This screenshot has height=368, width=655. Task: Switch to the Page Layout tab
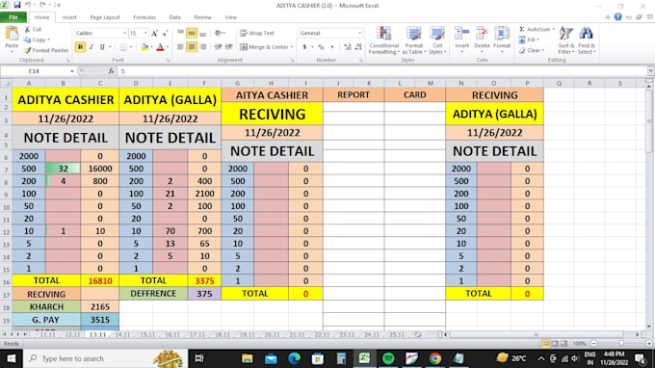(x=105, y=17)
